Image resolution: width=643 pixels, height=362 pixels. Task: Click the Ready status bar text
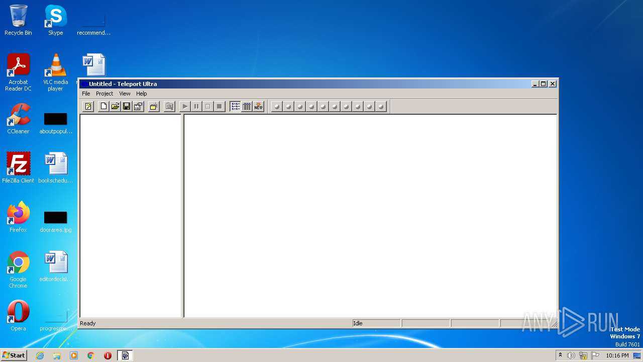[87, 323]
